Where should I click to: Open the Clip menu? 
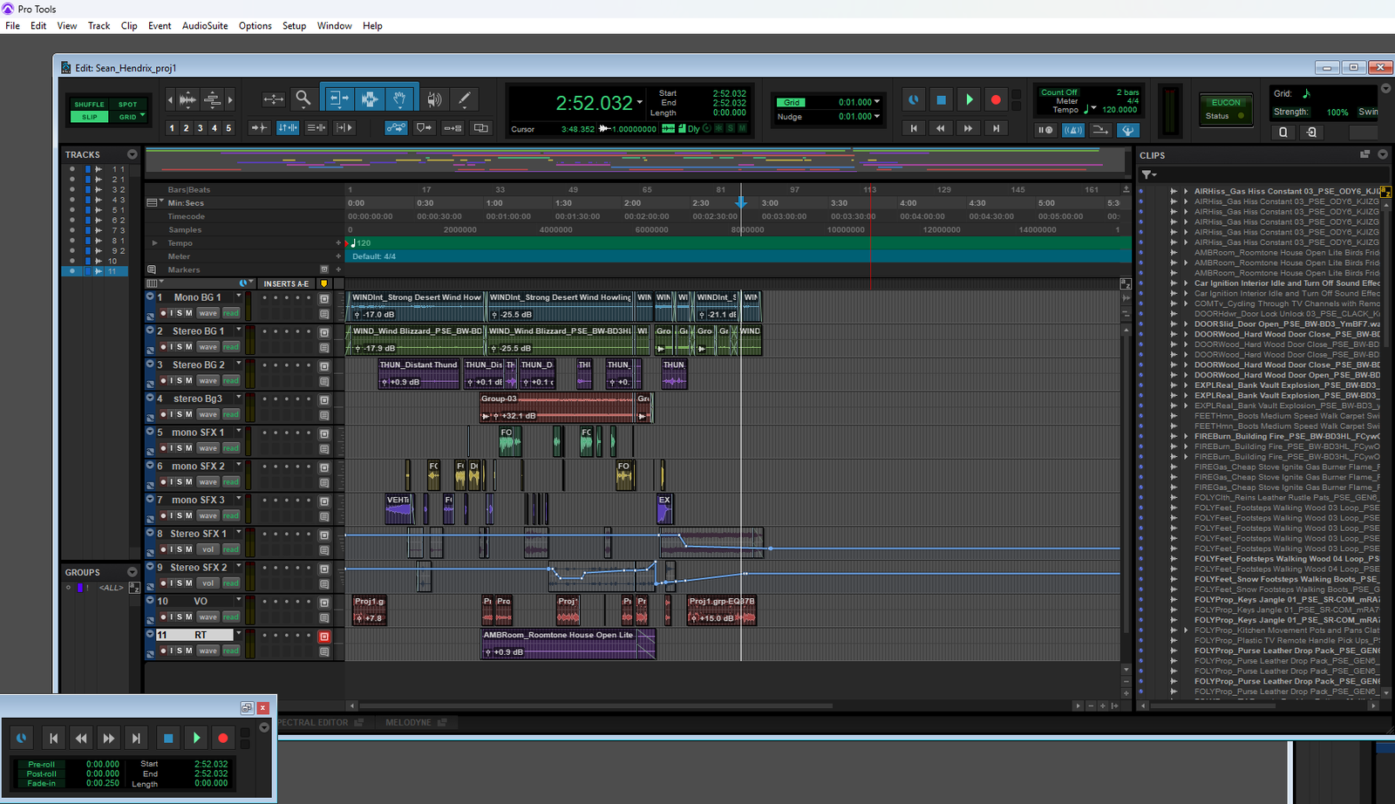click(x=129, y=26)
